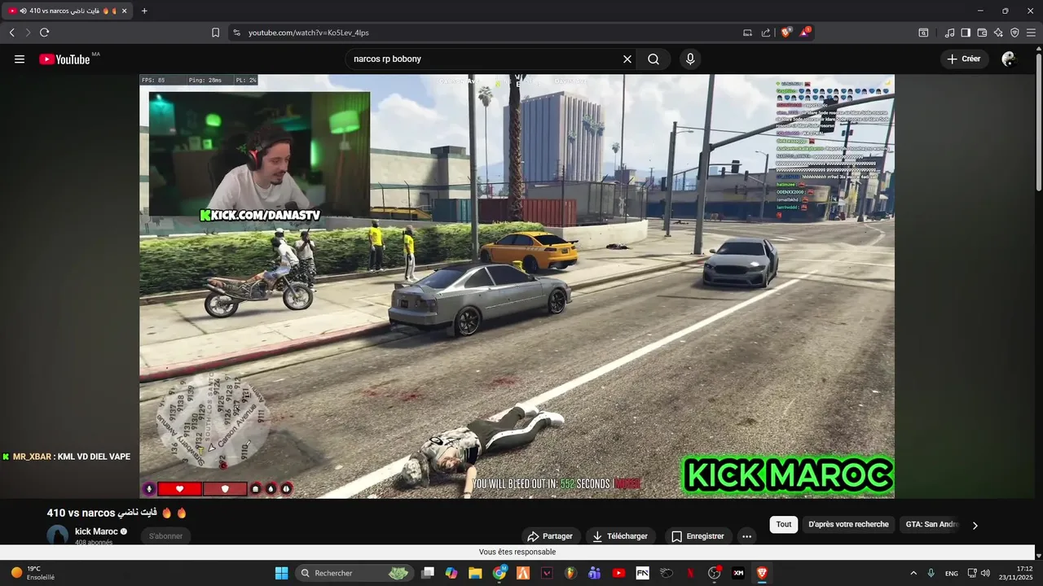Open a new browser tab
Screen dimensions: 1043x586
144,11
